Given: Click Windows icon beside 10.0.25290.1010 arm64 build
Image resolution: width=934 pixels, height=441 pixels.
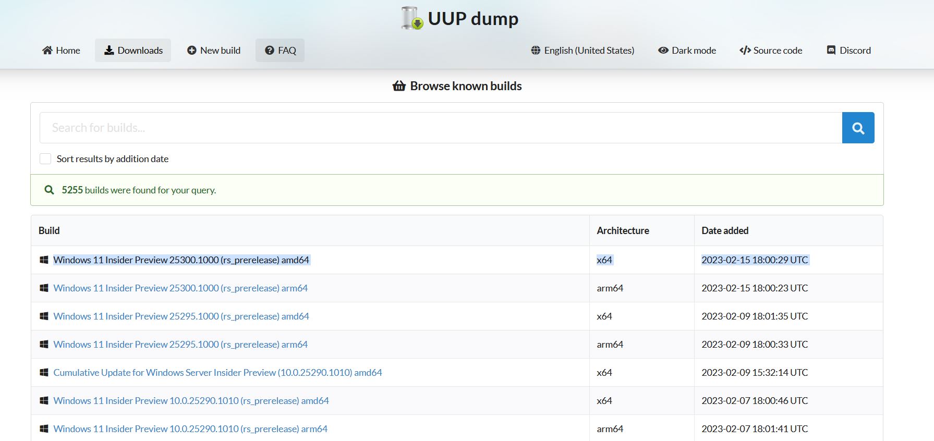Looking at the screenshot, I should point(44,429).
